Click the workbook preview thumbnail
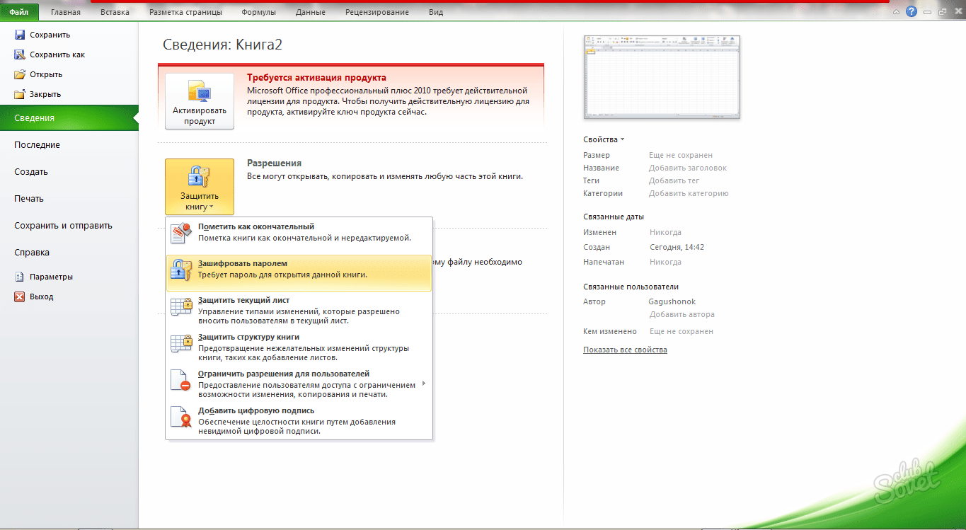 pos(661,77)
